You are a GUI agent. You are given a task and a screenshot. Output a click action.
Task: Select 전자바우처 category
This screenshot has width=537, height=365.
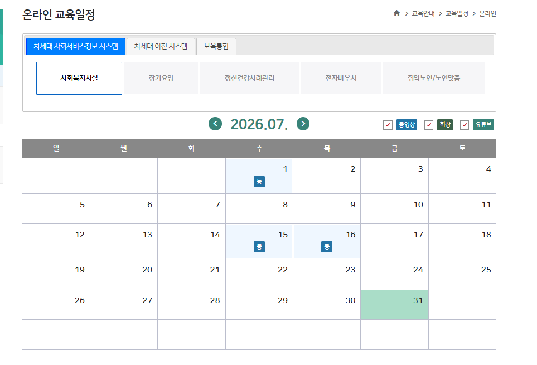click(x=341, y=78)
